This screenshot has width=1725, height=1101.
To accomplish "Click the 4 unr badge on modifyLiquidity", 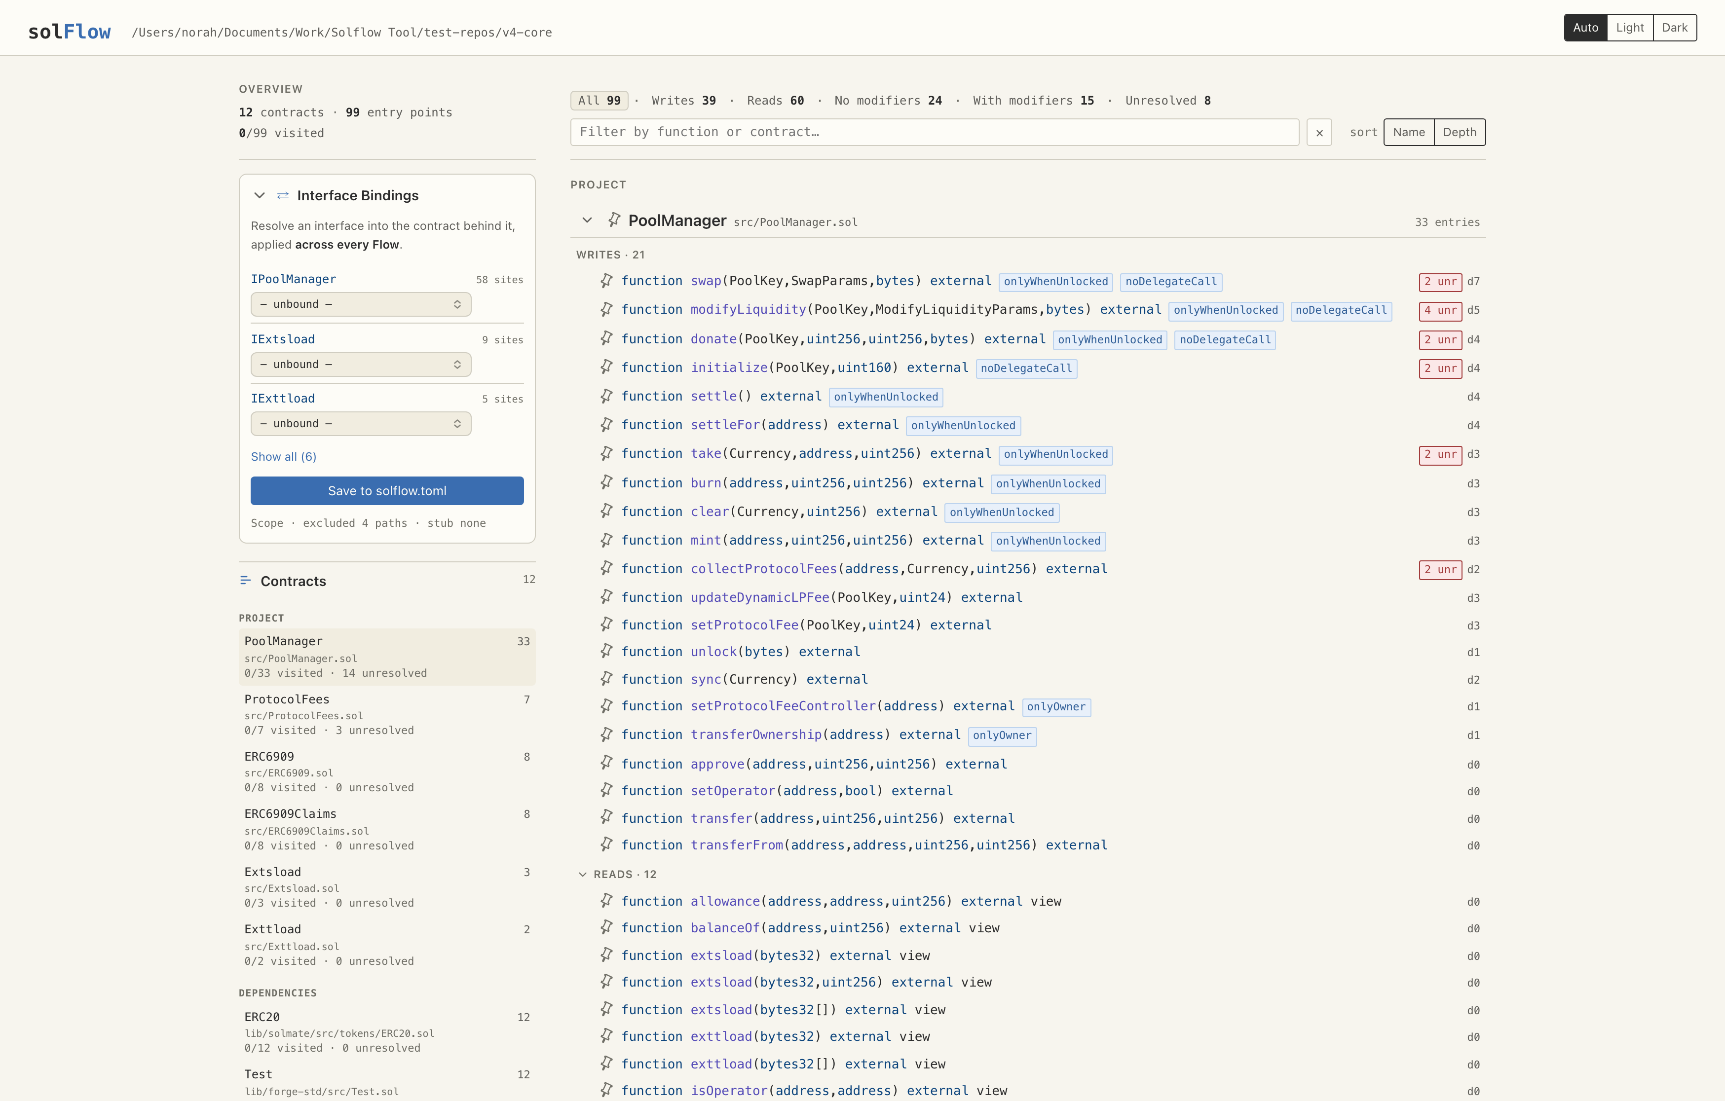I will click(x=1440, y=310).
